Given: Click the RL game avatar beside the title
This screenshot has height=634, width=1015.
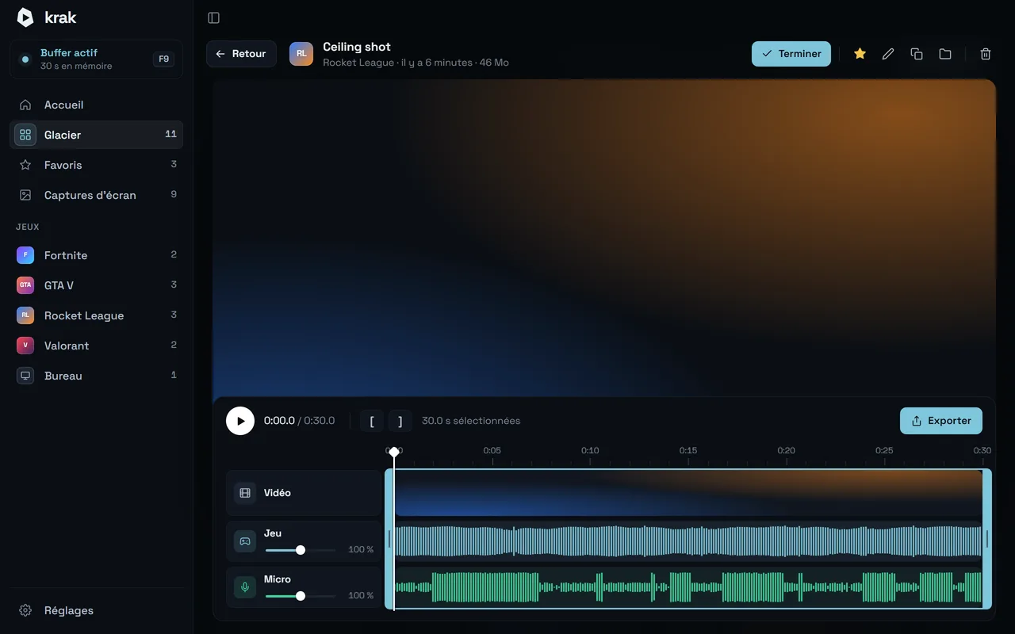Looking at the screenshot, I should click(x=301, y=54).
